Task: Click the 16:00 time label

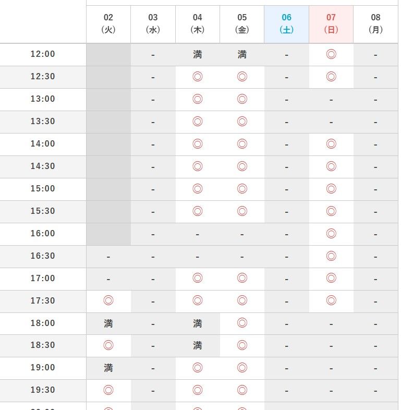Action: (x=43, y=233)
